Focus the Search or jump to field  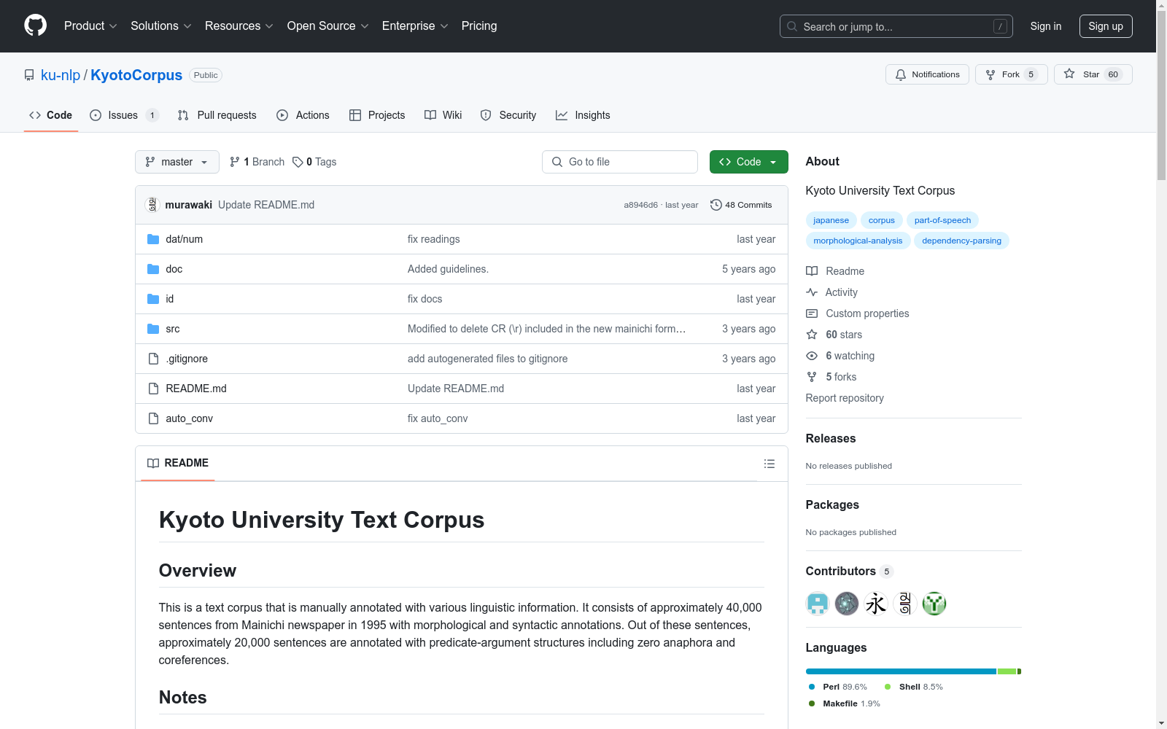(x=896, y=26)
